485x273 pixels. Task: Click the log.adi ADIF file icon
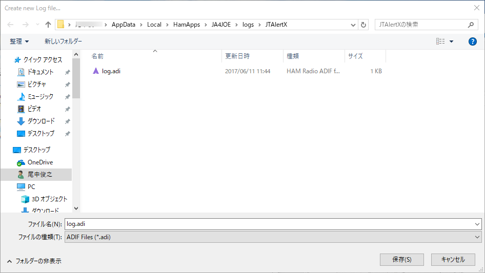96,71
